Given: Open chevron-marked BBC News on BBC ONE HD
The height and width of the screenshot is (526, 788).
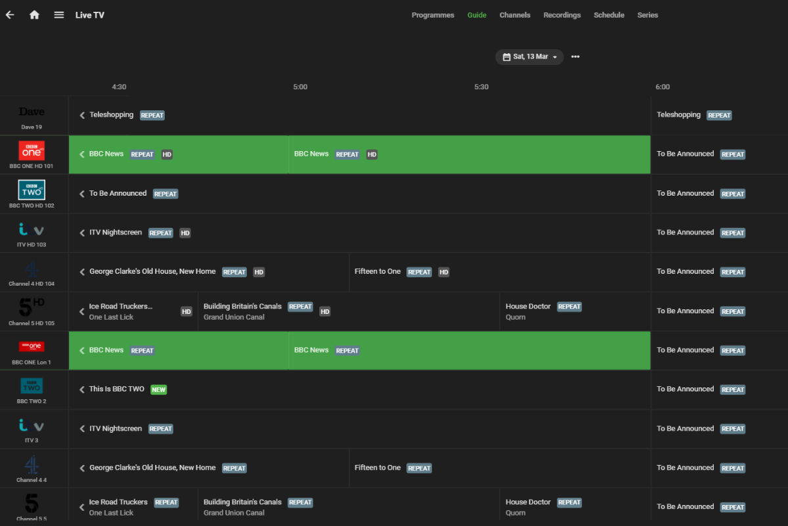Looking at the screenshot, I should tap(179, 155).
